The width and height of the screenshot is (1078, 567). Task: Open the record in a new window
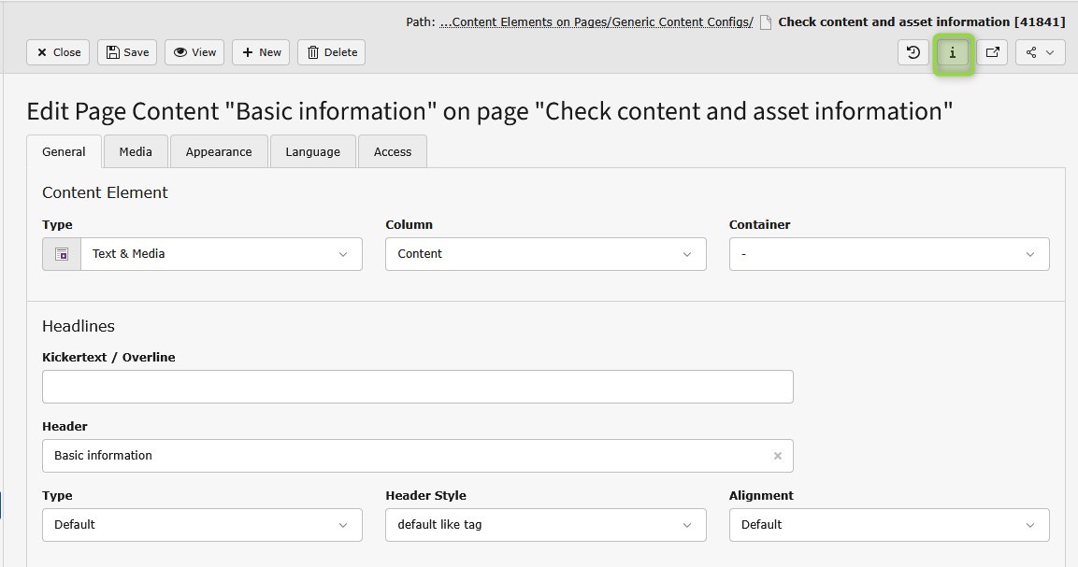point(992,52)
